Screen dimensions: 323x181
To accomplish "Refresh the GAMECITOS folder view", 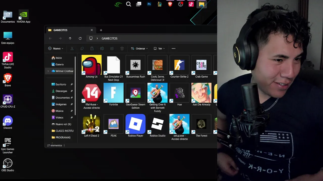I will click(80, 38).
